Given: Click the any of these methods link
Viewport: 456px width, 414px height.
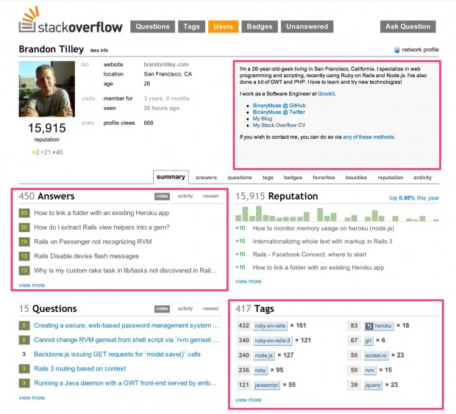Looking at the screenshot, I should click(368, 137).
